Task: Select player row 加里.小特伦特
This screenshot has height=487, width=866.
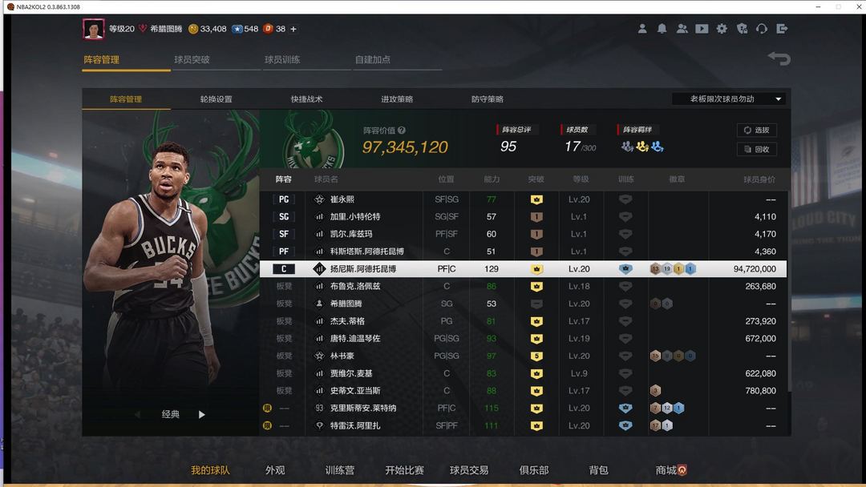Action: 523,217
